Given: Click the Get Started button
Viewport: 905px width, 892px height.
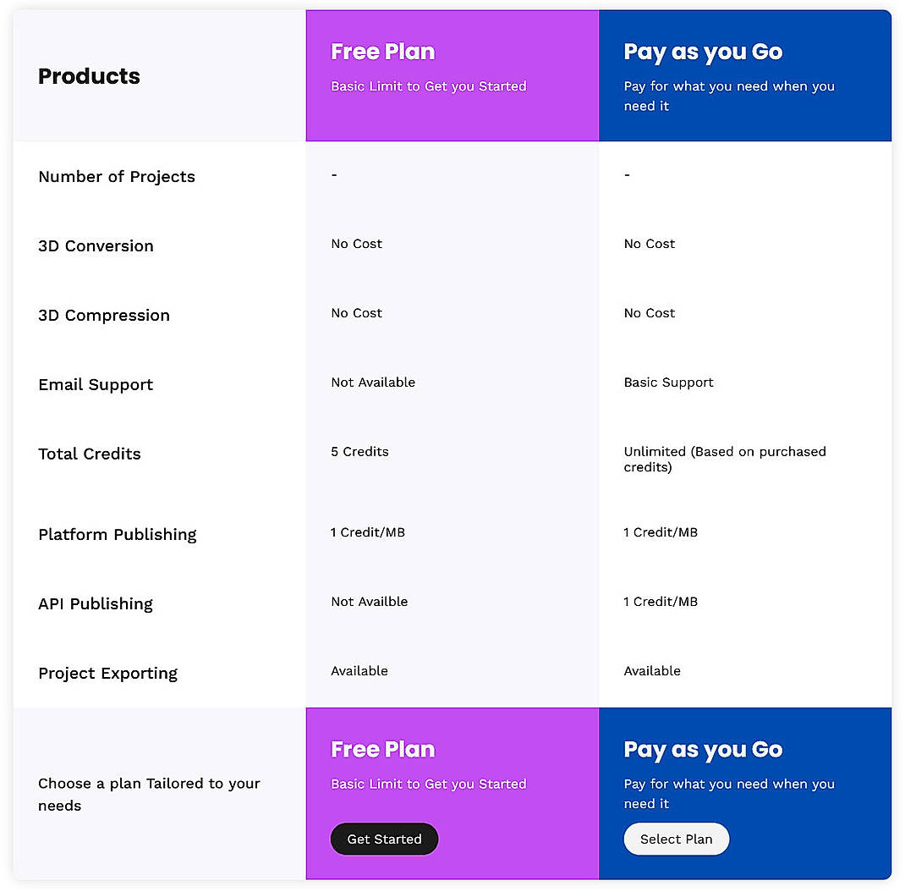Looking at the screenshot, I should 384,839.
